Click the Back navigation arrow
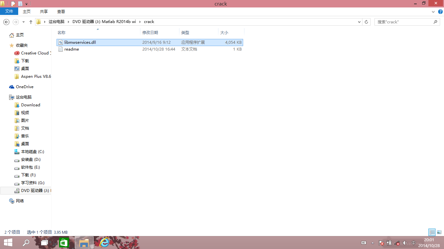 [6, 22]
